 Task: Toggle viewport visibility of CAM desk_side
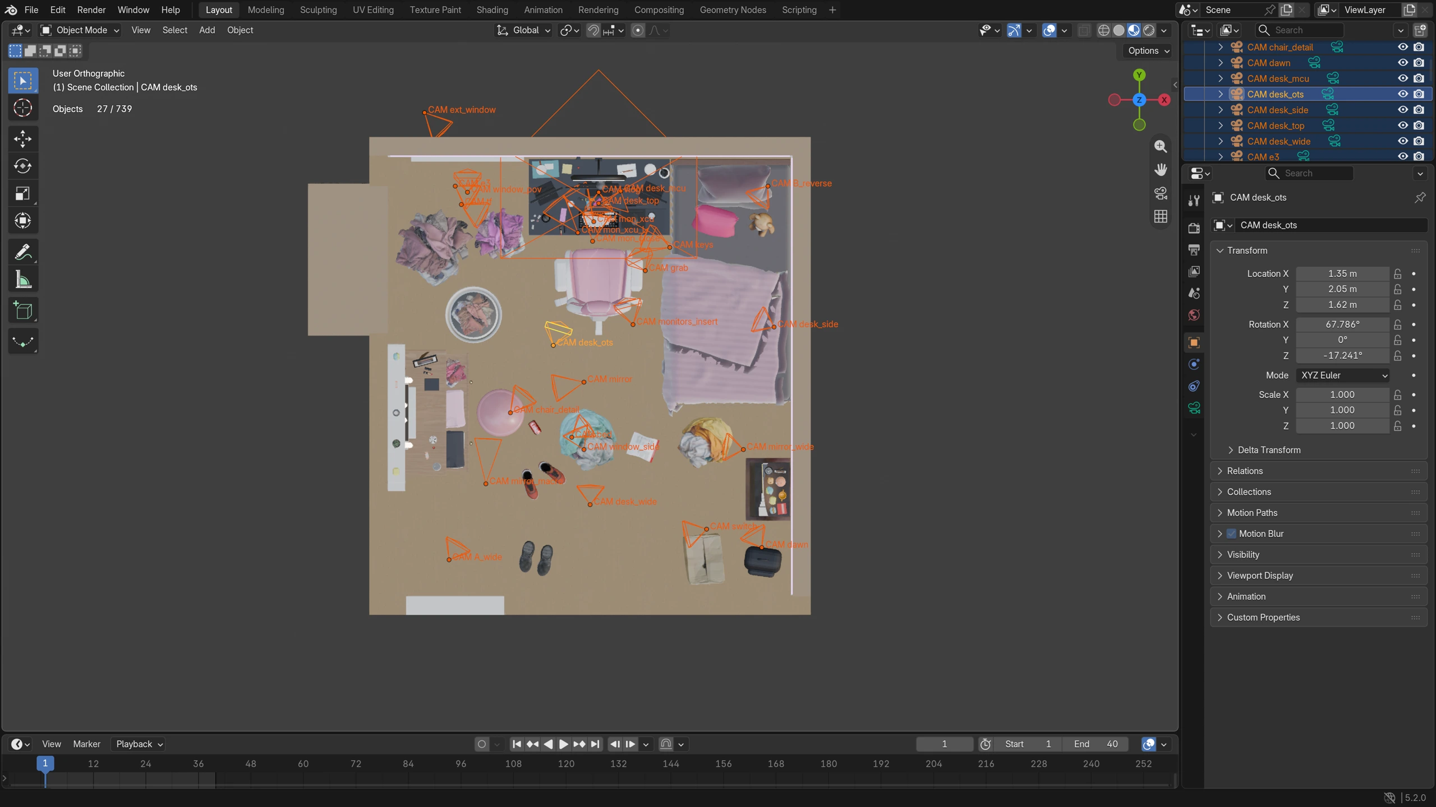click(1402, 110)
